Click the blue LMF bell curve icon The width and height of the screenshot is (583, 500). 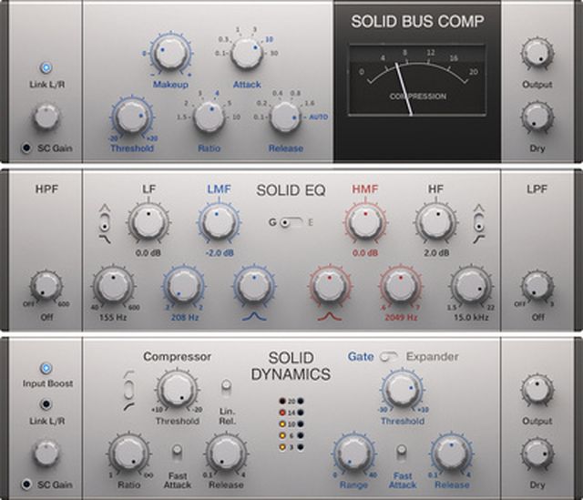point(255,317)
